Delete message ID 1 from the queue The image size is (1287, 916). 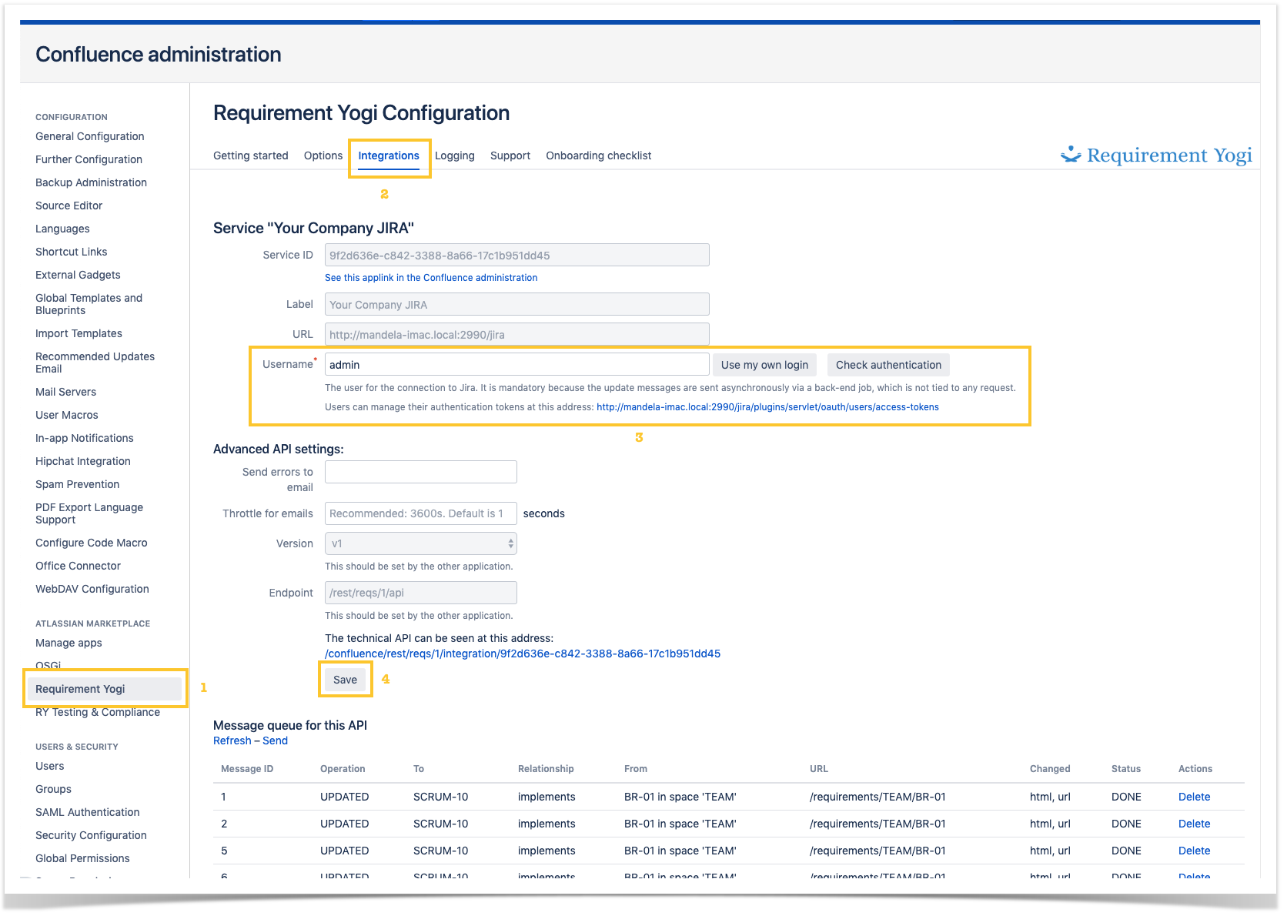pos(1194,797)
